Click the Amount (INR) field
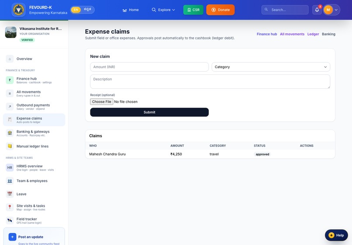The height and width of the screenshot is (245, 352). [x=149, y=67]
